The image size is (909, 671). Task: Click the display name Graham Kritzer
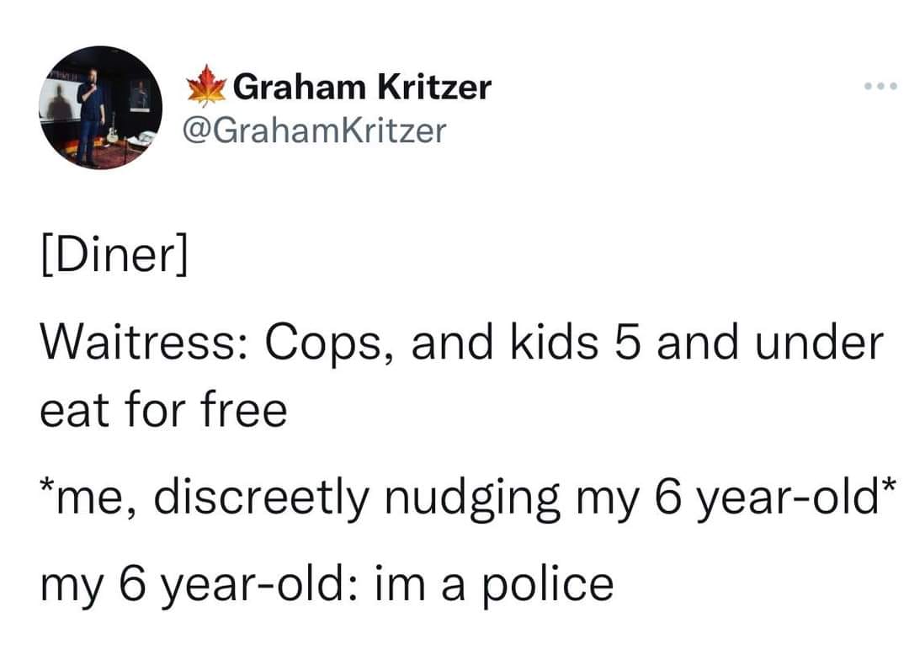pos(362,87)
